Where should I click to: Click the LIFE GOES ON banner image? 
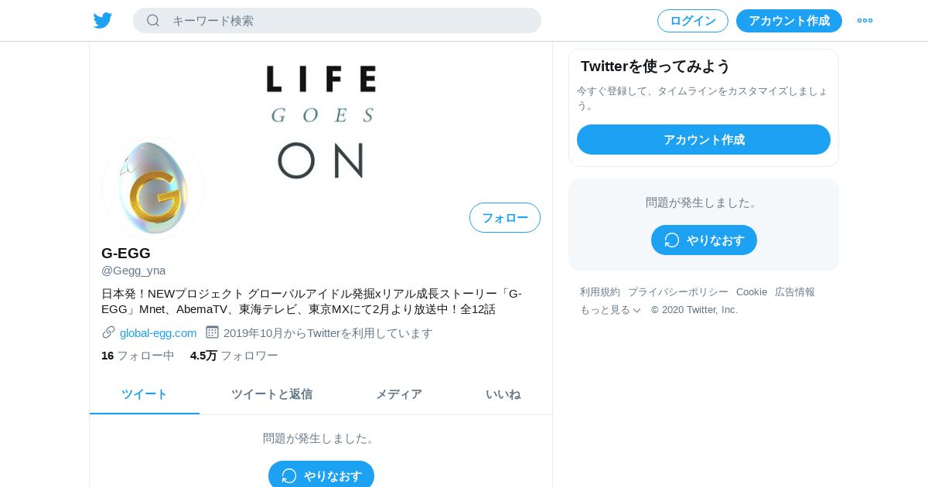[321, 121]
